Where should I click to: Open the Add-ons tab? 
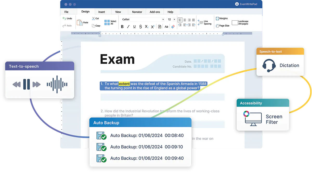click(x=155, y=12)
